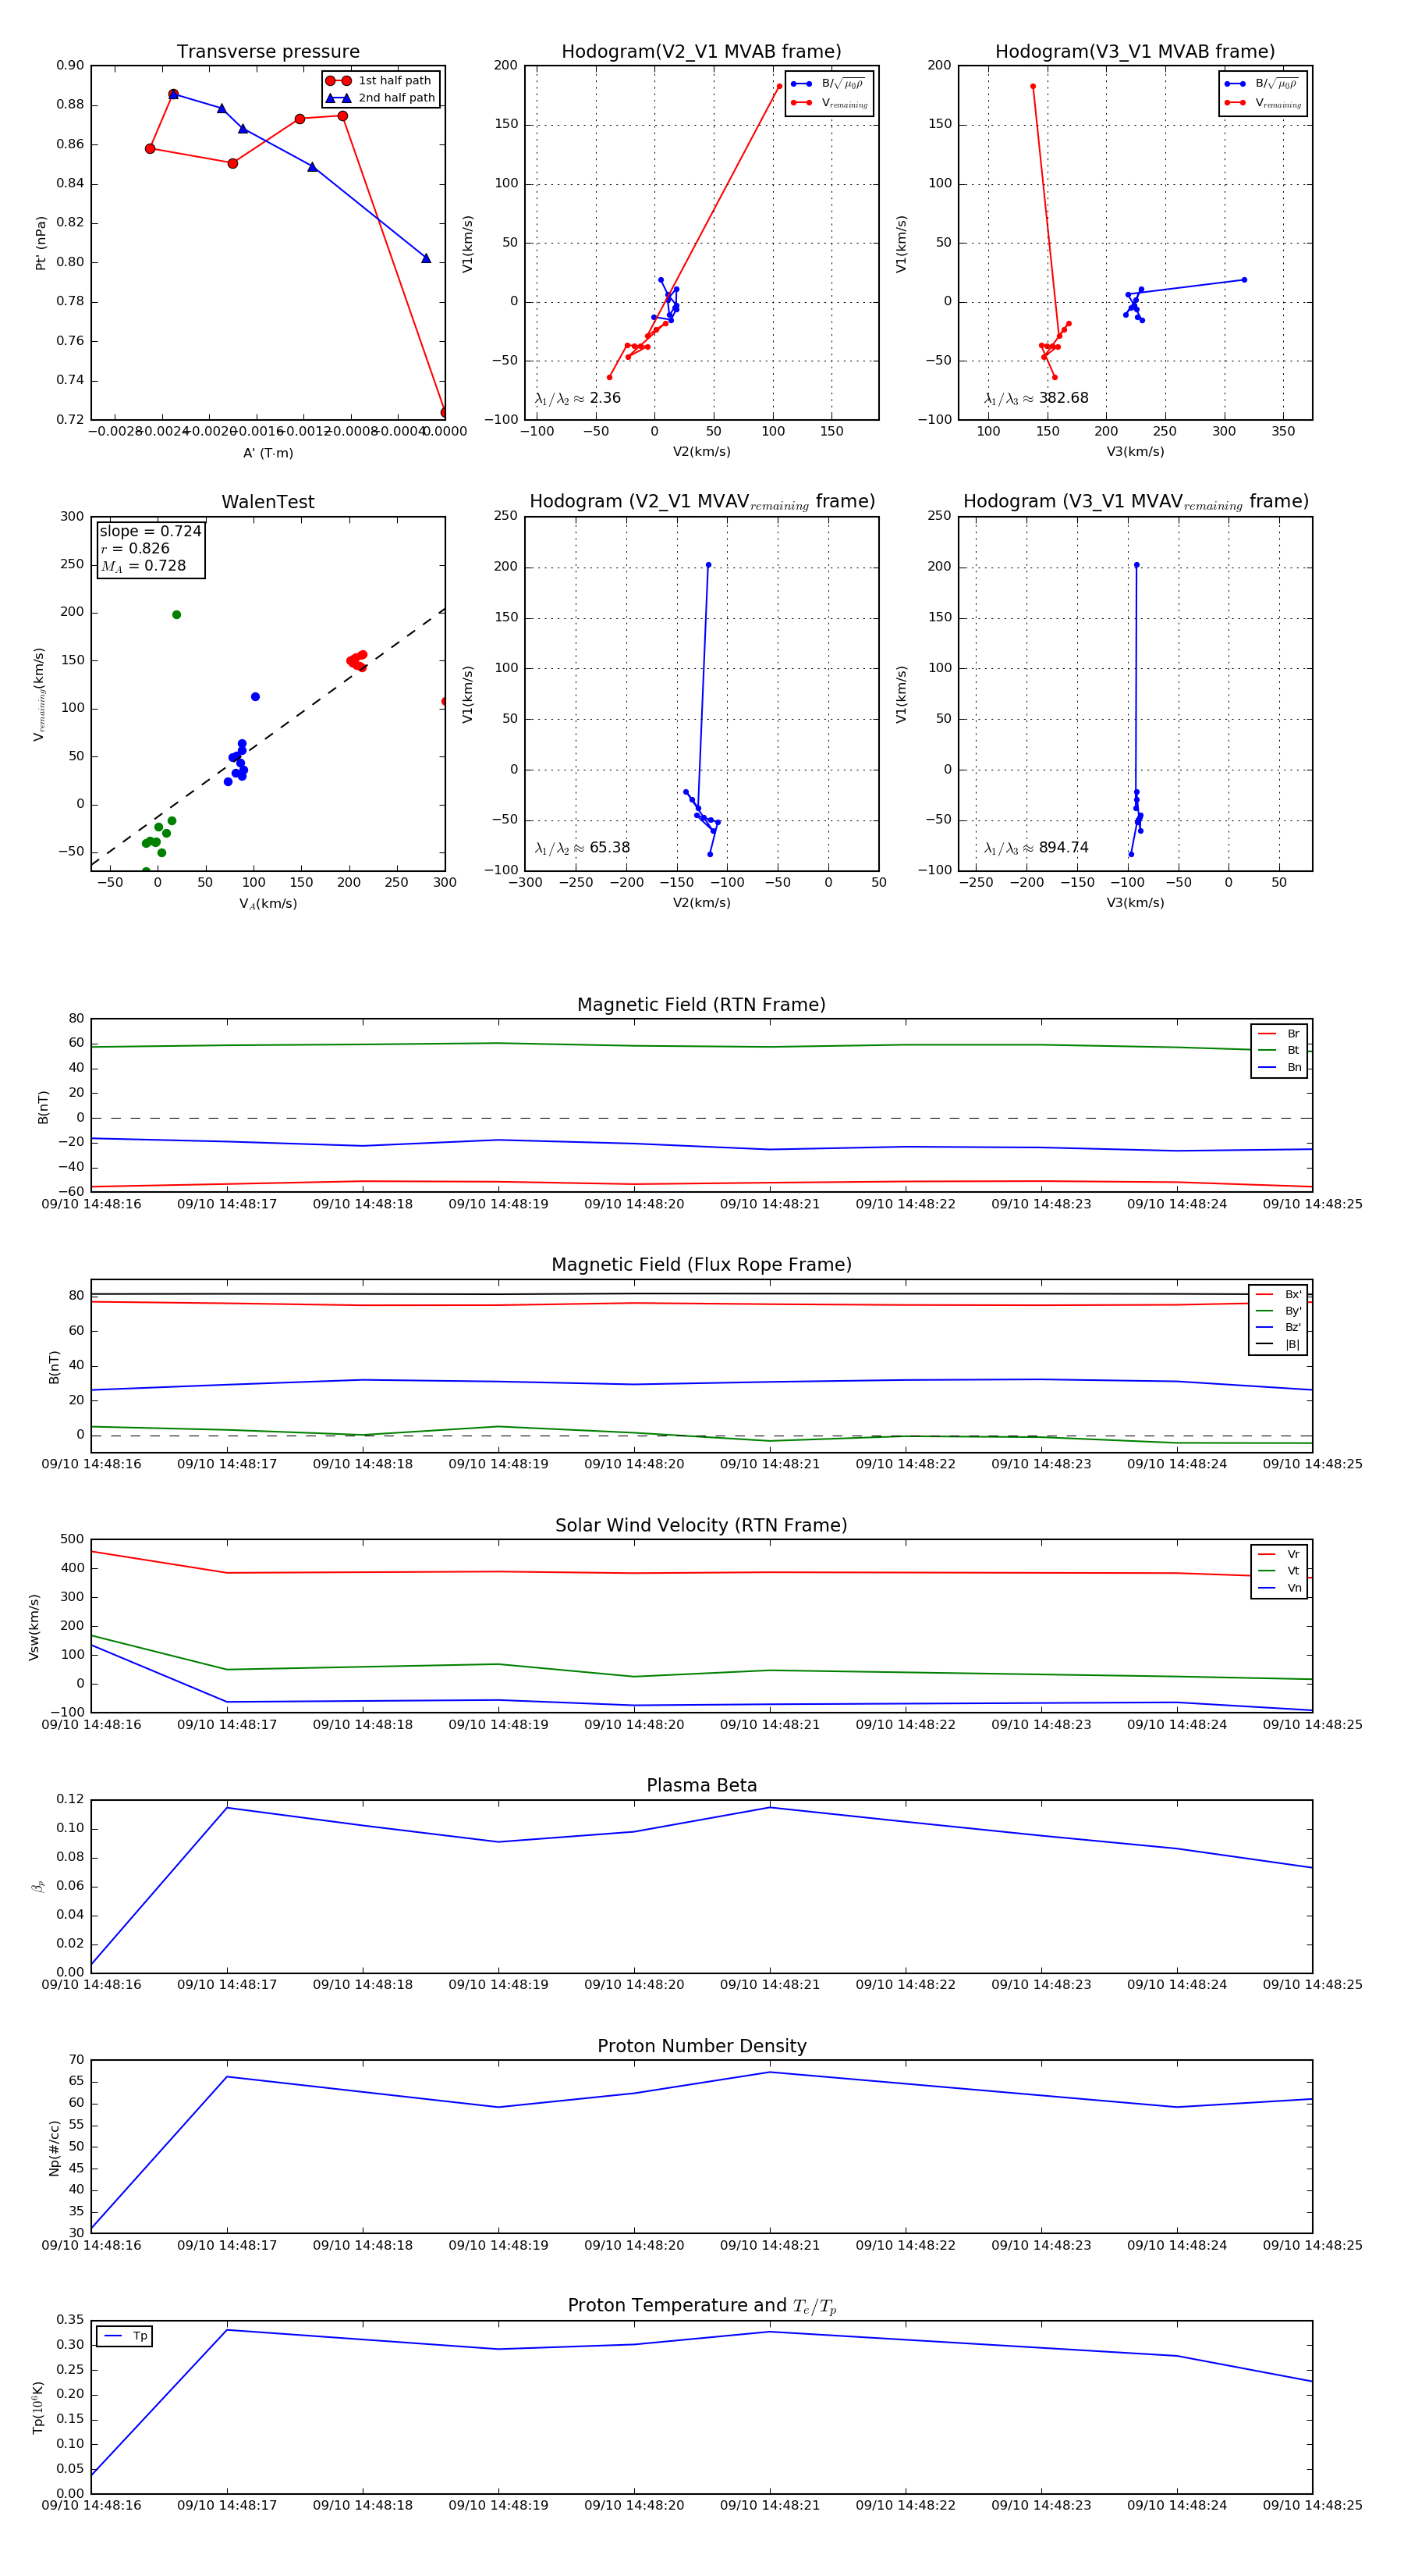Click the 'Magnetic Field (RTN Frame)' title
1404x2576 pixels.
[701, 1005]
